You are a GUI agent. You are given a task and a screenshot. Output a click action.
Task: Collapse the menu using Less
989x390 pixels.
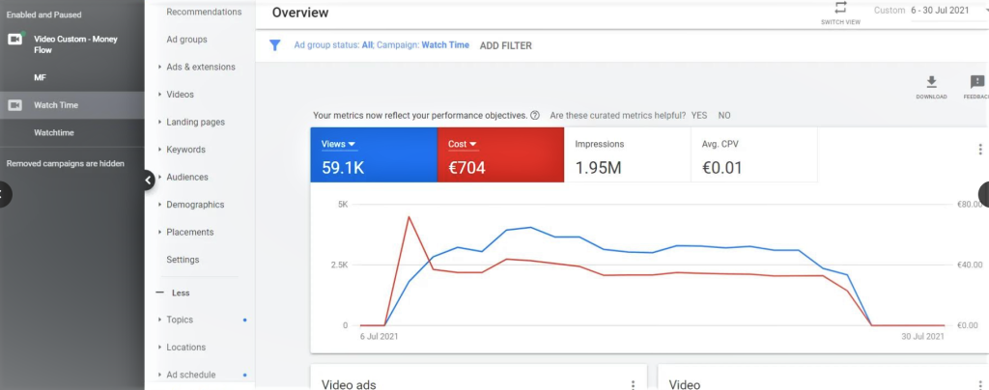[x=180, y=292]
